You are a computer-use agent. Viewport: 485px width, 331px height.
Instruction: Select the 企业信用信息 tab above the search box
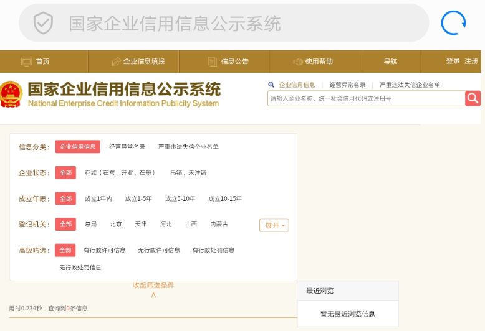point(297,85)
